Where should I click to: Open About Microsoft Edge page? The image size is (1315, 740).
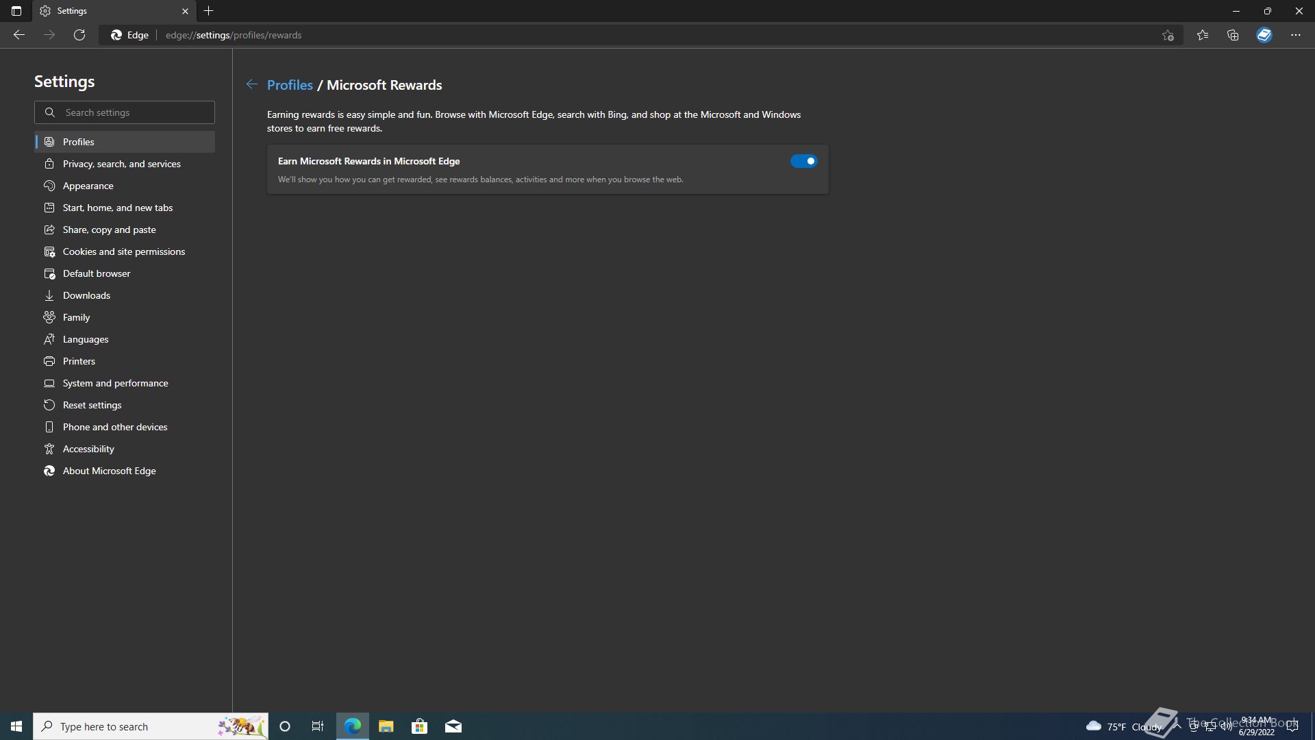(109, 471)
